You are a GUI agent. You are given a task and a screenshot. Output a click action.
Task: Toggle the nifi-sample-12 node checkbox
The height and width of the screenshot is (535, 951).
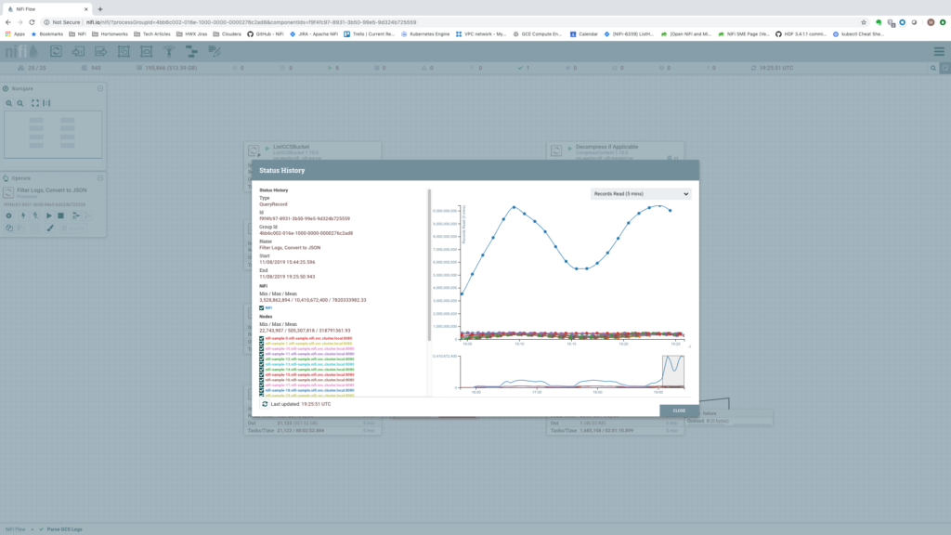pos(262,359)
